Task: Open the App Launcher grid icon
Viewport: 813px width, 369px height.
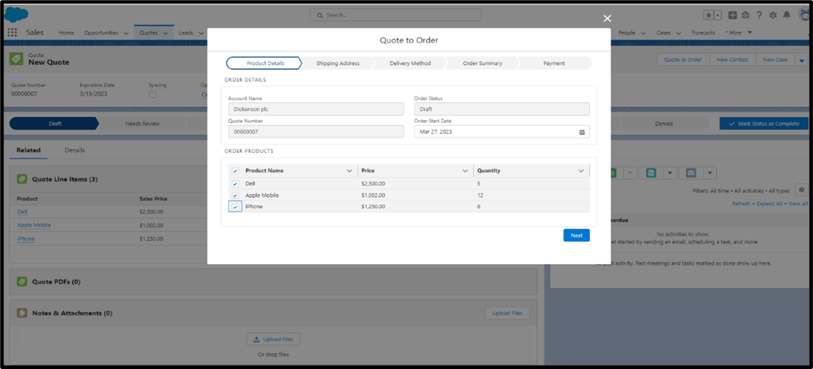Action: [x=12, y=33]
